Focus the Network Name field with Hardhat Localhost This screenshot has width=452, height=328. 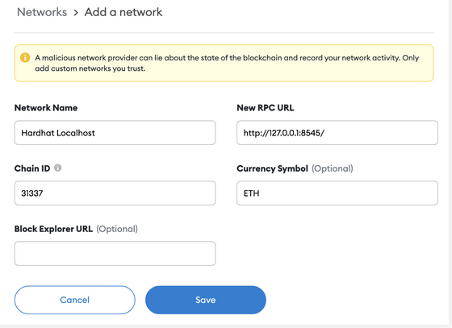(x=115, y=133)
